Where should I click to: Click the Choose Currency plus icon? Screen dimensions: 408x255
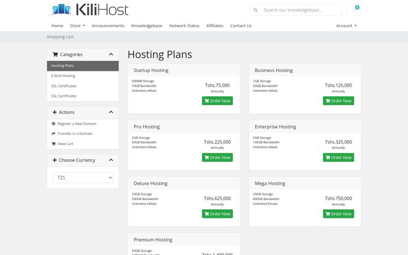point(54,160)
